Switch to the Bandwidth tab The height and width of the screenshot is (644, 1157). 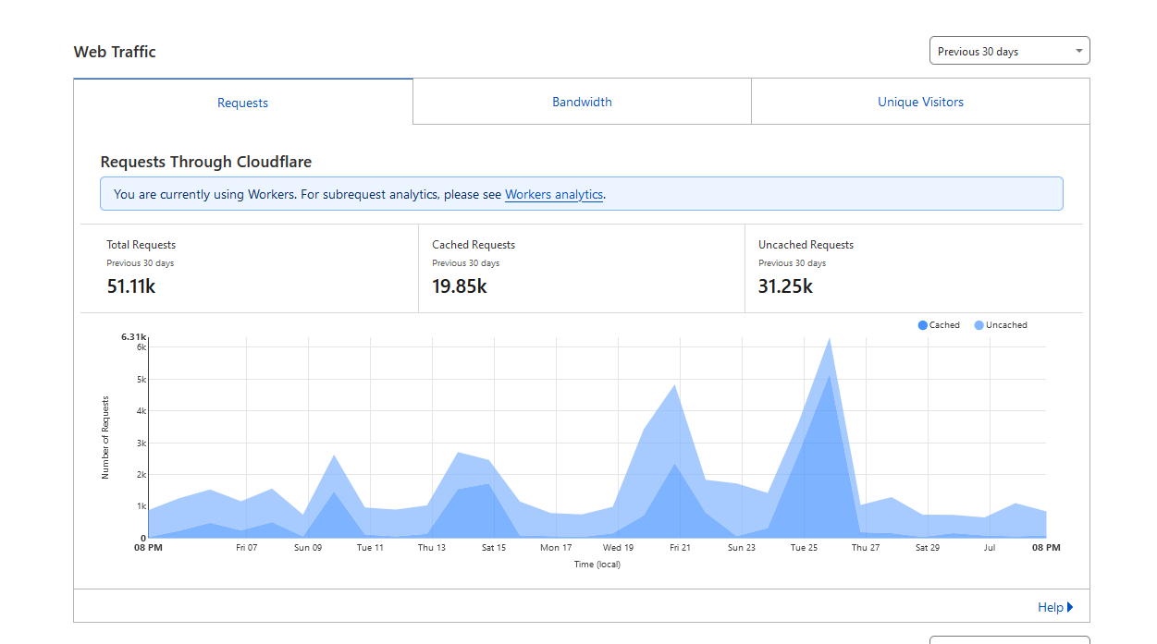(582, 102)
